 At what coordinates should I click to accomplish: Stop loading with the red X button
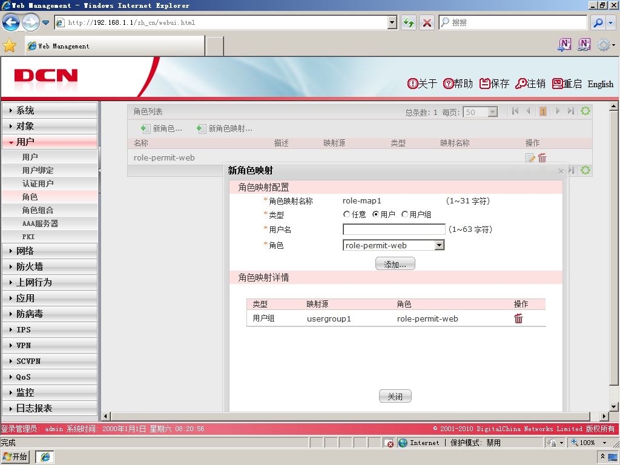pyautogui.click(x=427, y=22)
